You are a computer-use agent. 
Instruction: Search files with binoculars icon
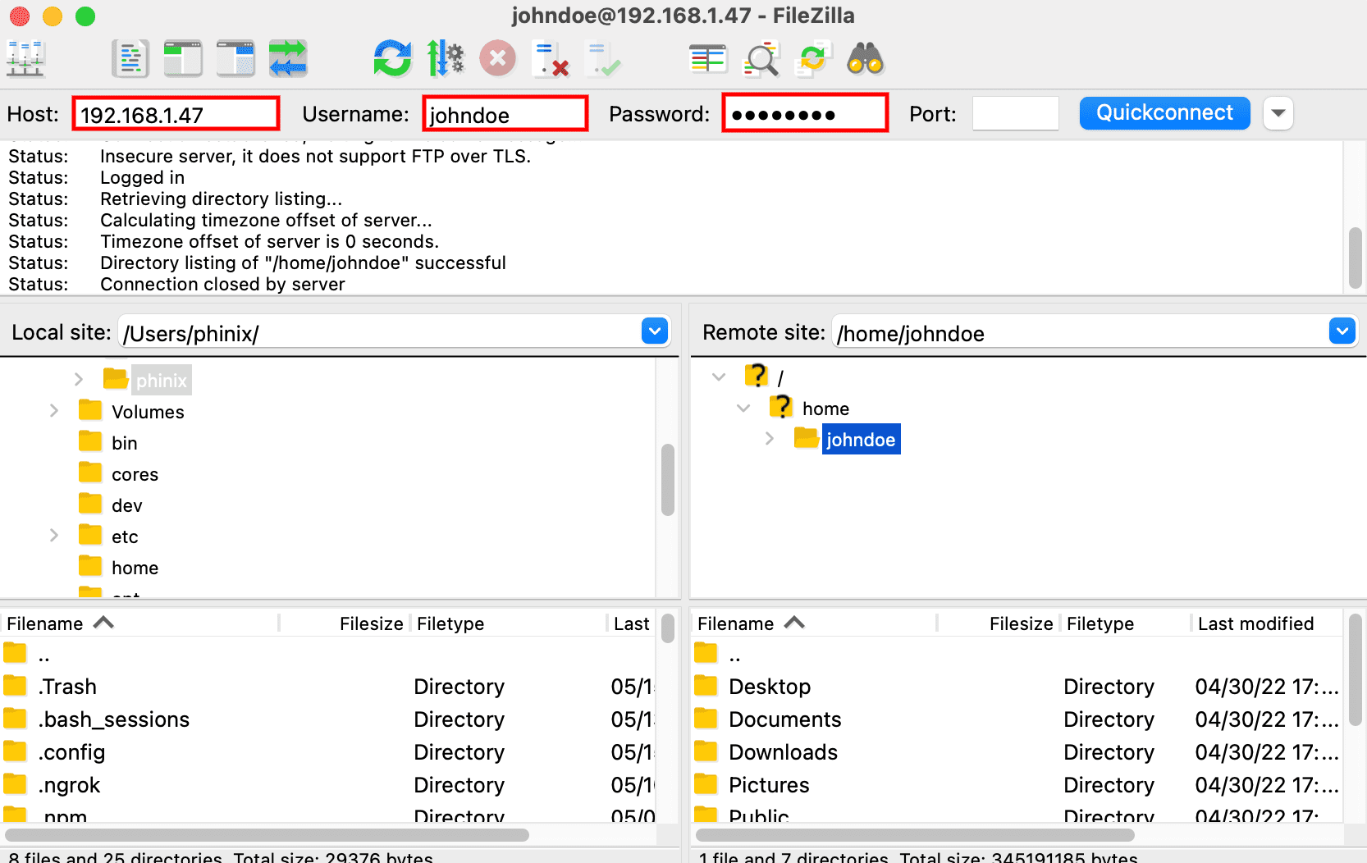pos(866,59)
